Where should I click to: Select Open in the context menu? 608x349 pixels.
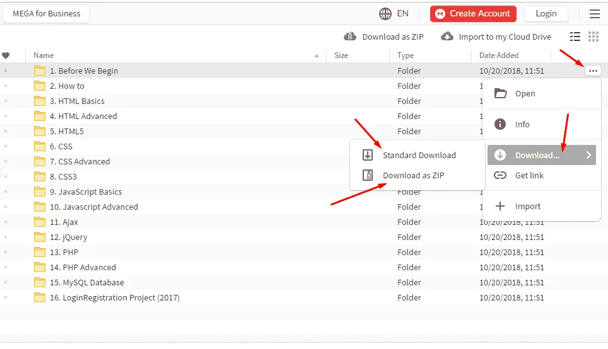[x=542, y=93]
